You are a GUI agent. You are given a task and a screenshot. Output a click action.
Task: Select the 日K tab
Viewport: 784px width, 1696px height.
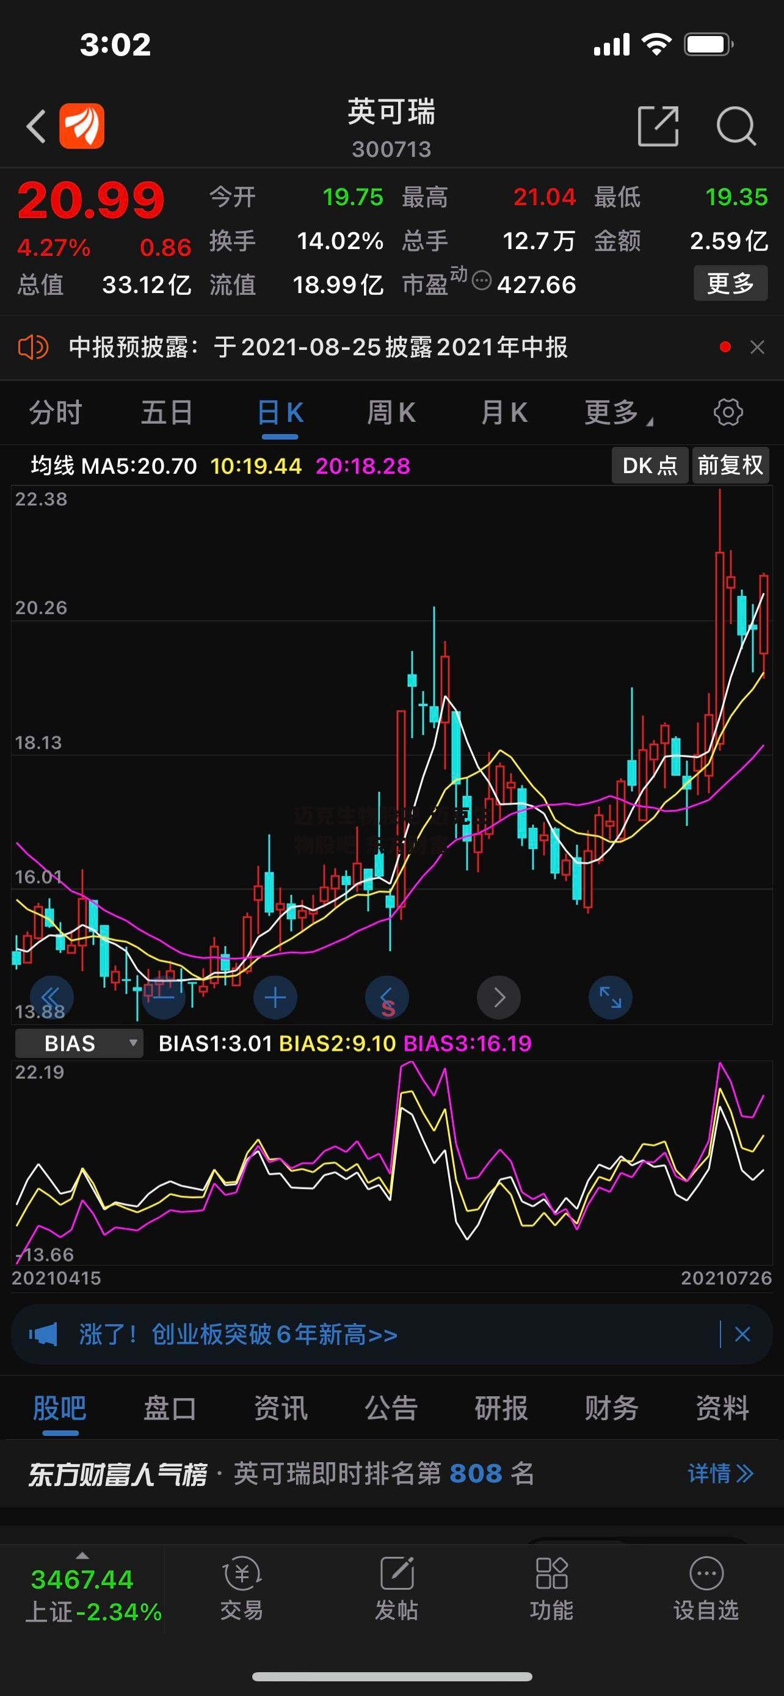tap(280, 413)
